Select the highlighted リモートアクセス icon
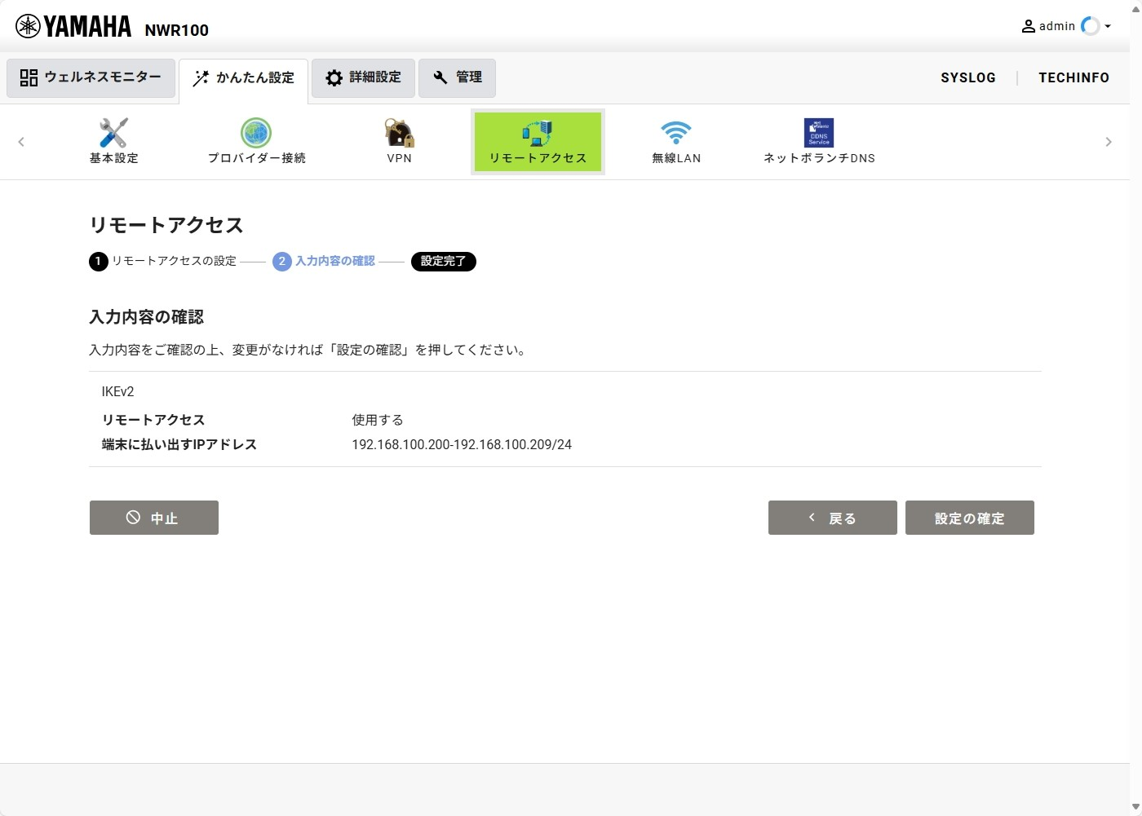Screen dimensions: 1142x816 (537, 131)
